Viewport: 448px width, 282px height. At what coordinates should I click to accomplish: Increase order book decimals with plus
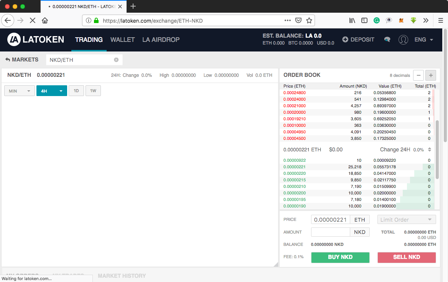pyautogui.click(x=431, y=75)
